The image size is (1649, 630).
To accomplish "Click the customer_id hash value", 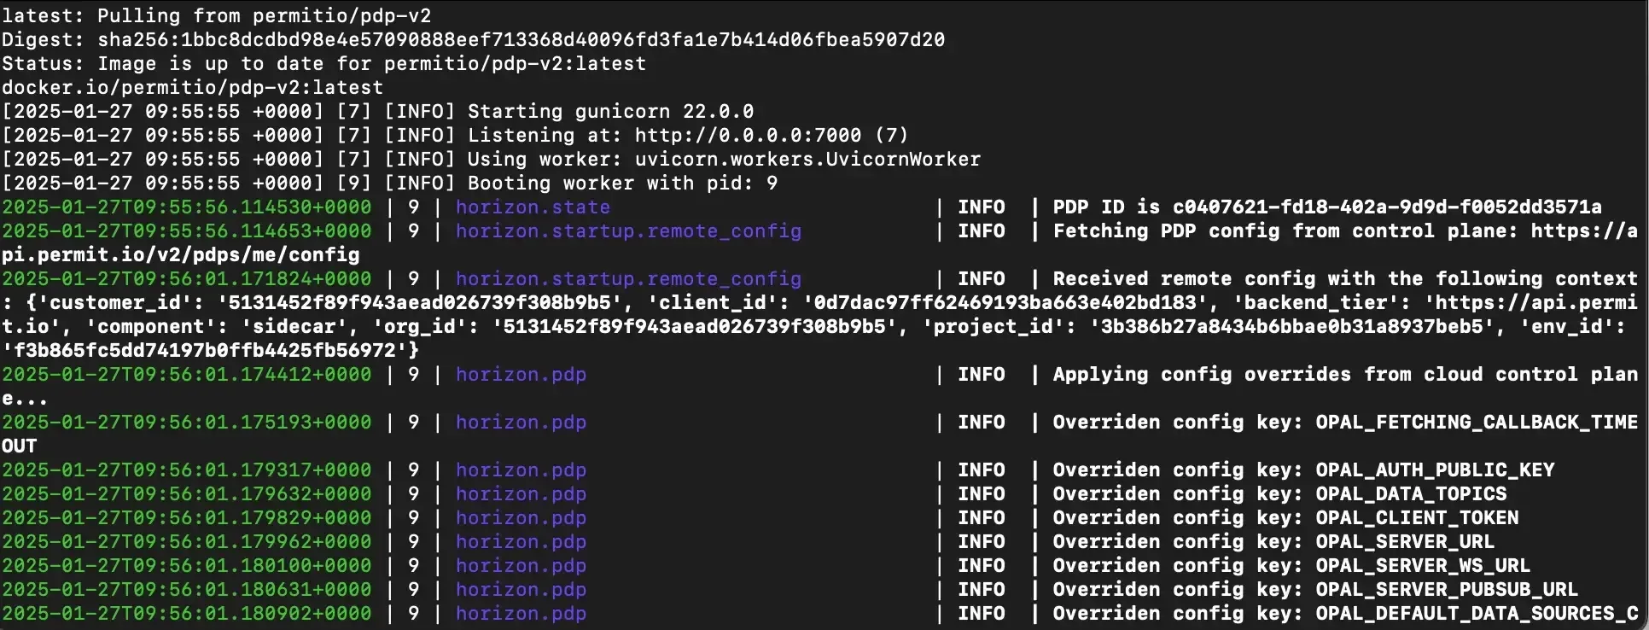I will (x=414, y=303).
